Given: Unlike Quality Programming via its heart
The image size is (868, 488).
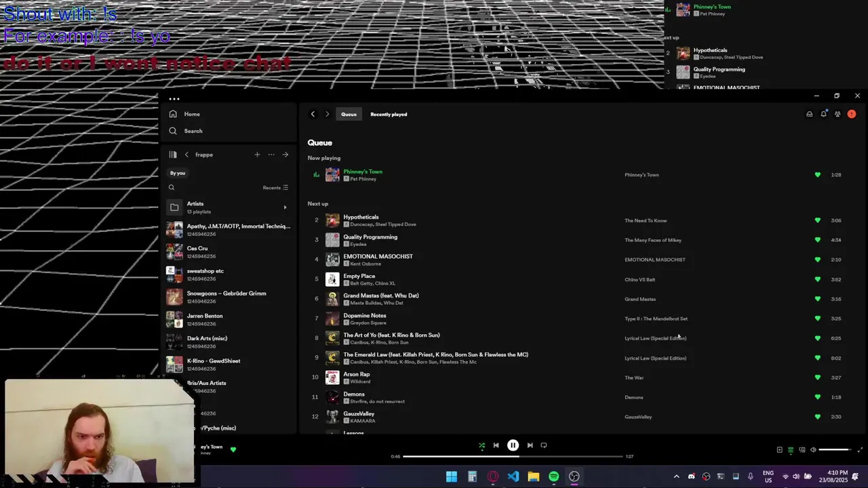Looking at the screenshot, I should pyautogui.click(x=817, y=240).
